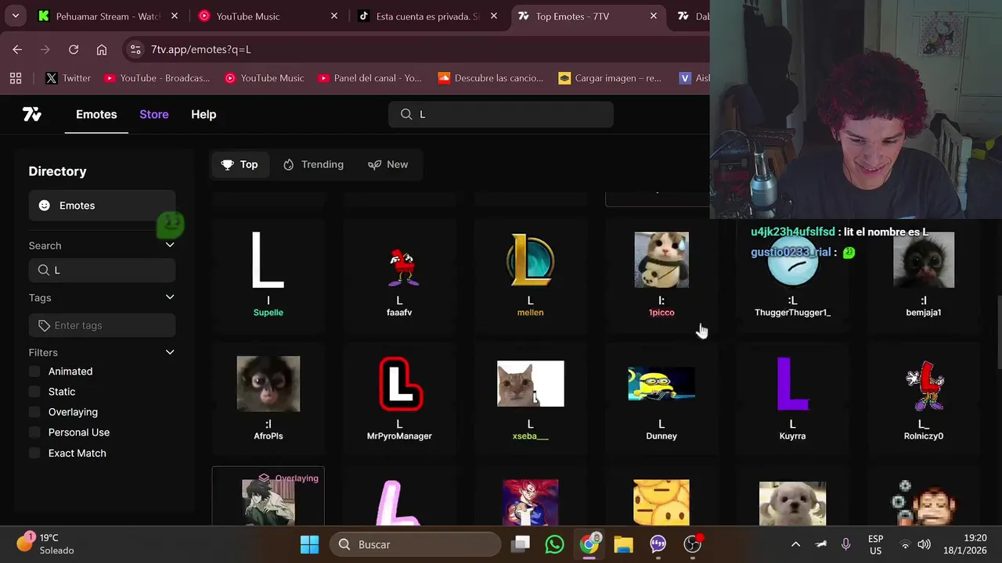Click the address bar showing 7tv.app/emotes
This screenshot has height=563, width=1002.
point(415,49)
